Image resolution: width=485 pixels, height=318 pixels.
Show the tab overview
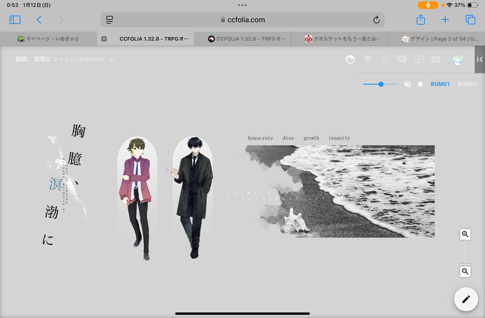click(x=470, y=20)
